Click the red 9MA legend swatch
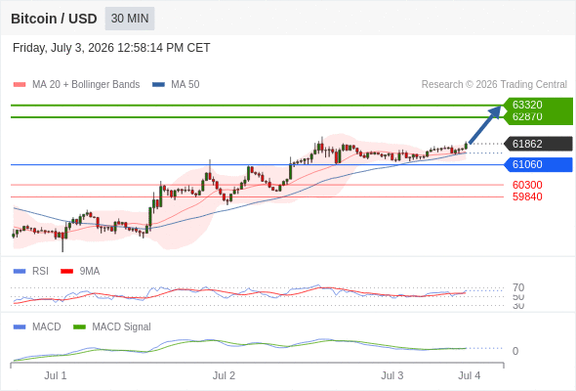The height and width of the screenshot is (391, 576). click(66, 271)
